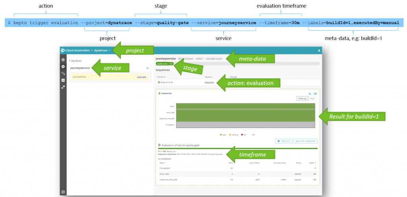Click the Show SLO button
Screen dimensions: 407x197
(284, 141)
